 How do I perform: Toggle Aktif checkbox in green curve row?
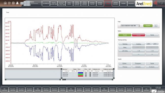pos(90,74)
